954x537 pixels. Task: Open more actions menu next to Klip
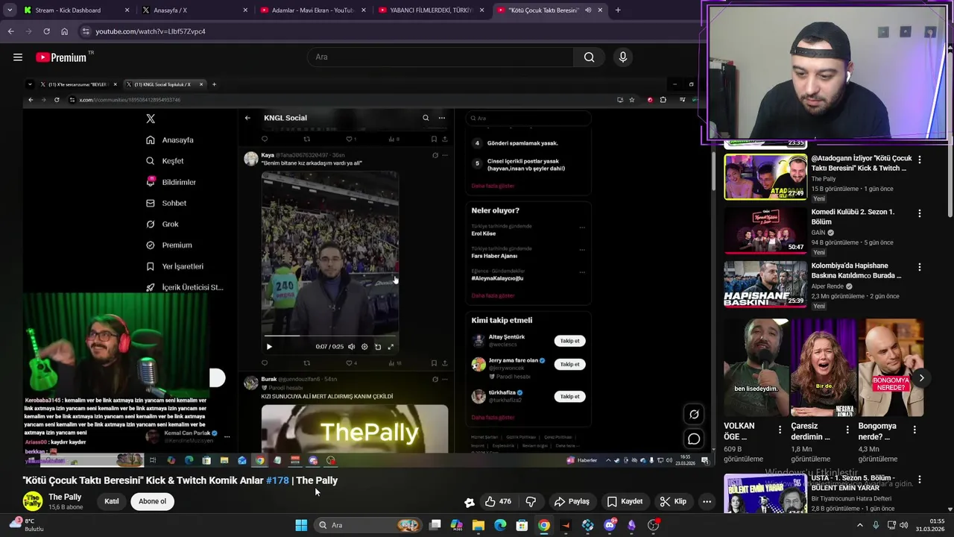click(x=707, y=502)
